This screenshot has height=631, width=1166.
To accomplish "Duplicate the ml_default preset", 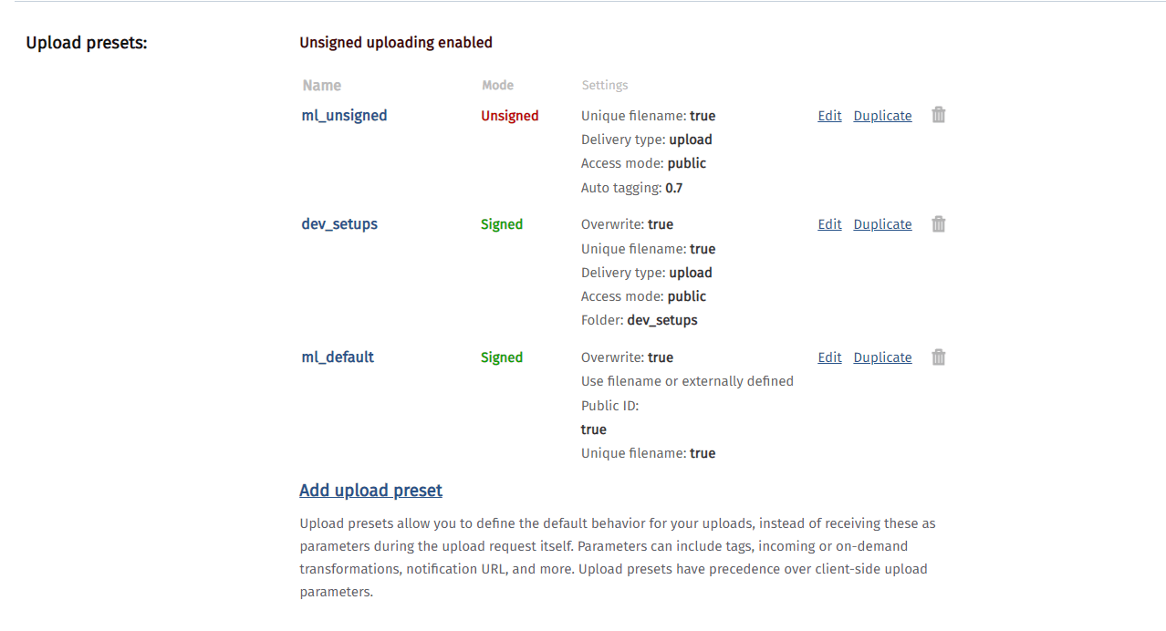I will 882,357.
